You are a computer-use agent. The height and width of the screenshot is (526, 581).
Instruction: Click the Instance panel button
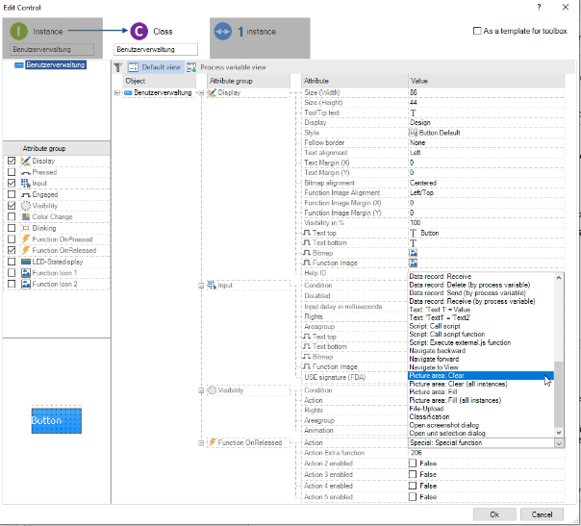coord(53,38)
